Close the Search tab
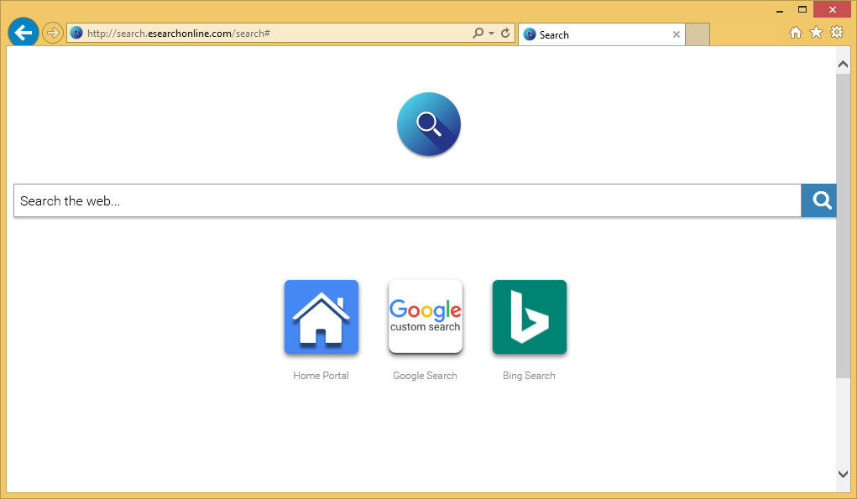 [677, 34]
